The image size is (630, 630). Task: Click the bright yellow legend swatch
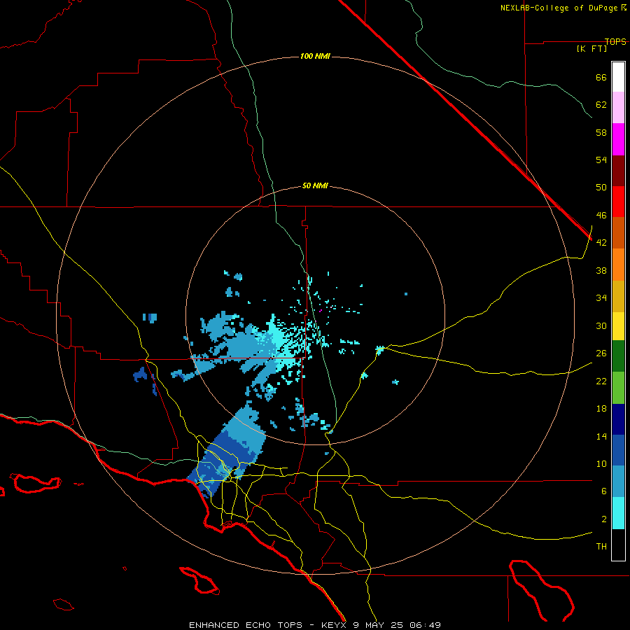click(618, 325)
